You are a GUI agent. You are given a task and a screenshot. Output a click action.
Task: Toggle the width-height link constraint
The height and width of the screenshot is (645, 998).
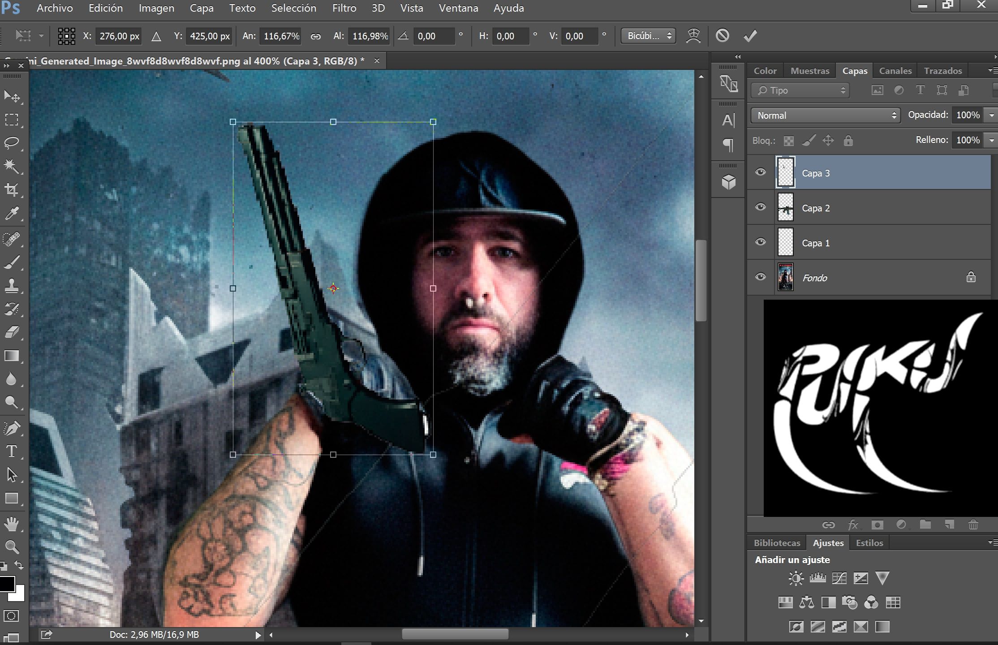(x=316, y=36)
